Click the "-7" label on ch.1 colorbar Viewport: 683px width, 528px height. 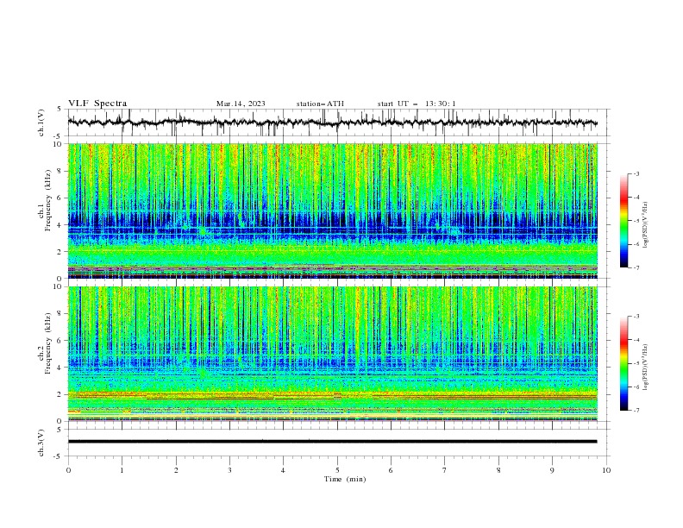[636, 267]
